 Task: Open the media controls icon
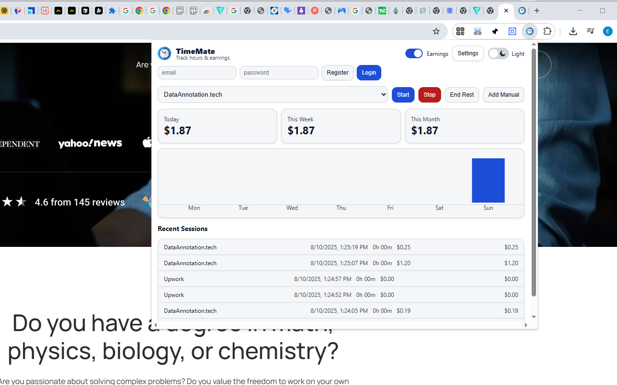(590, 31)
